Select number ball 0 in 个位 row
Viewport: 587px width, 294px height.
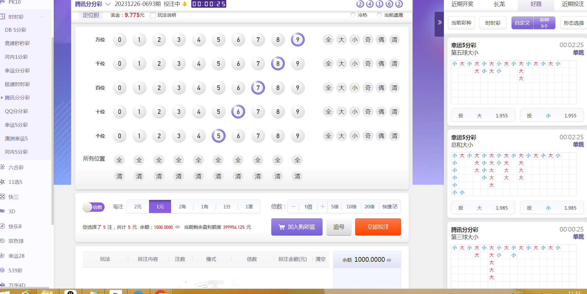tap(120, 136)
